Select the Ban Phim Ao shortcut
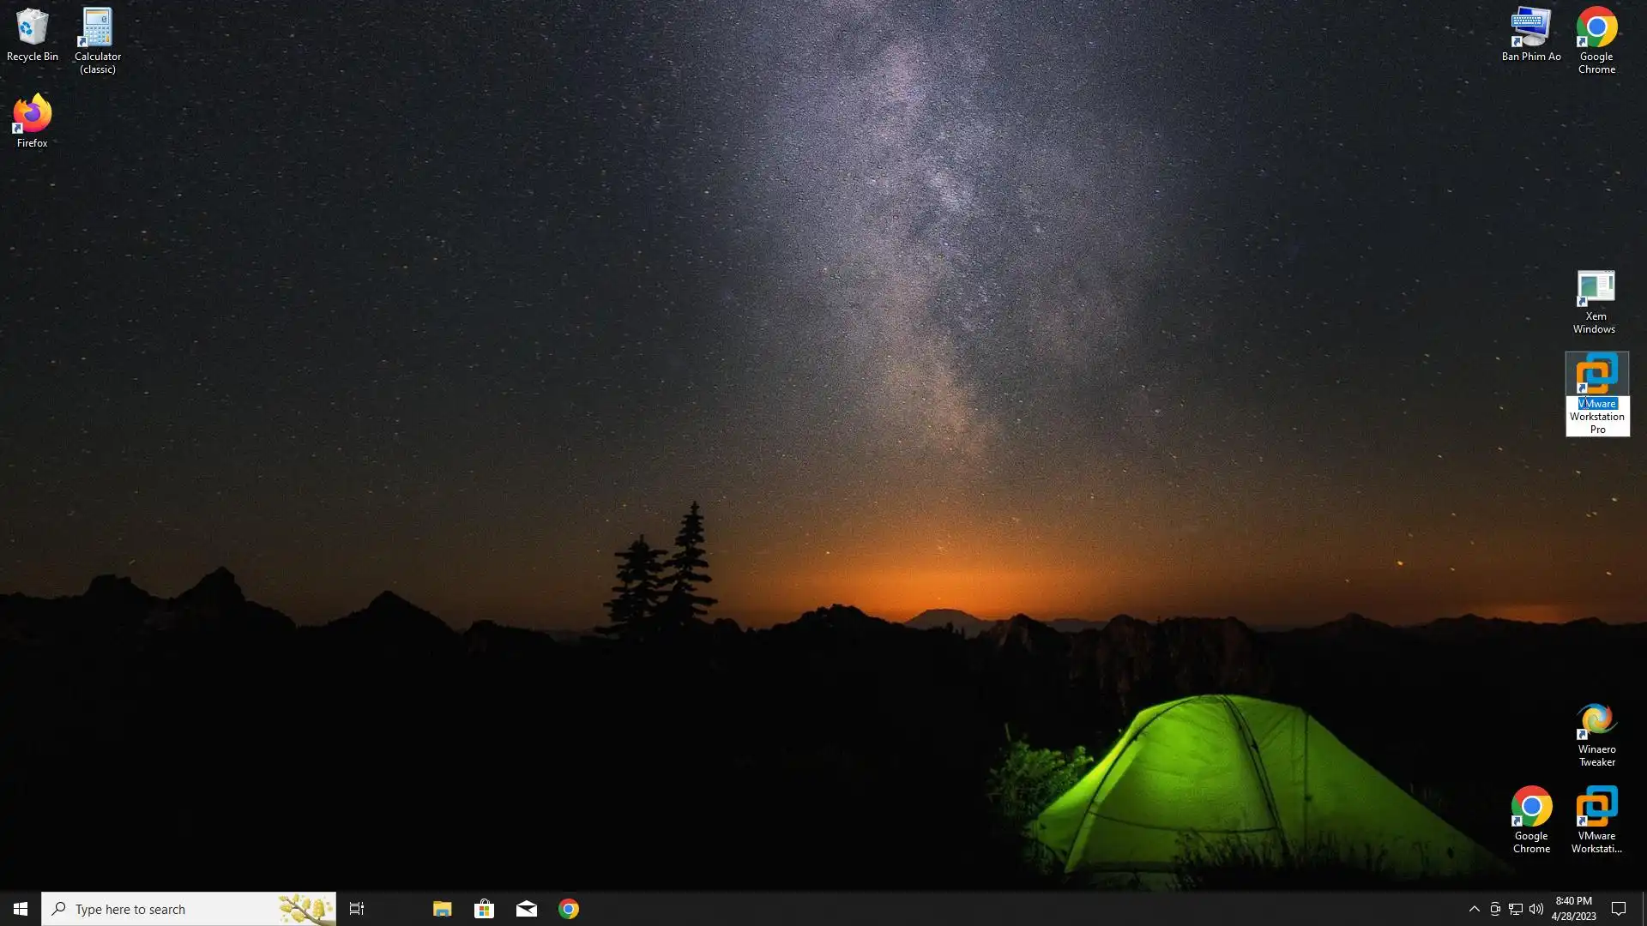The width and height of the screenshot is (1647, 926). [1530, 34]
